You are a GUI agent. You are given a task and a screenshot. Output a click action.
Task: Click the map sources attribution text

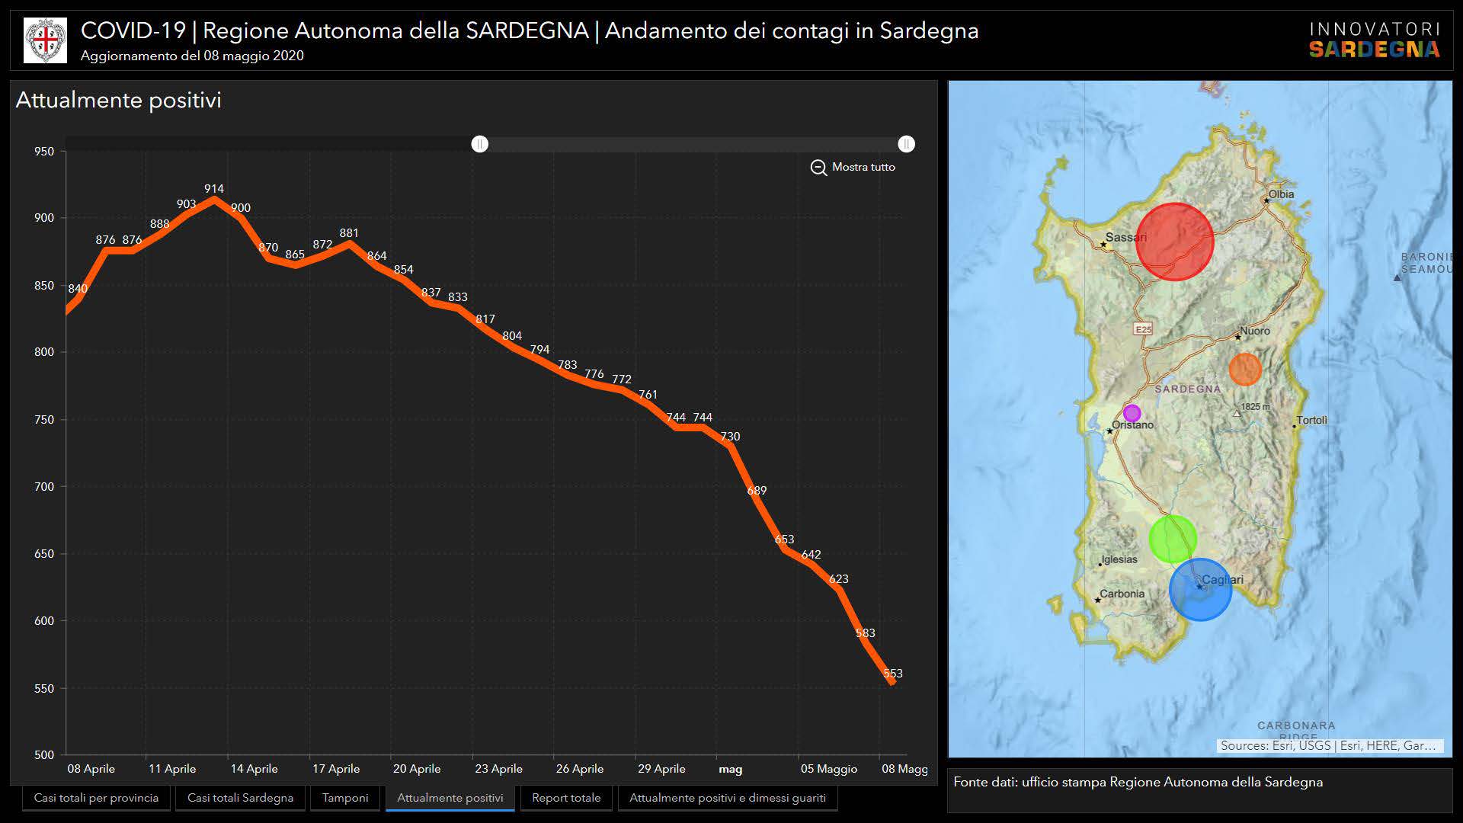(x=1328, y=745)
